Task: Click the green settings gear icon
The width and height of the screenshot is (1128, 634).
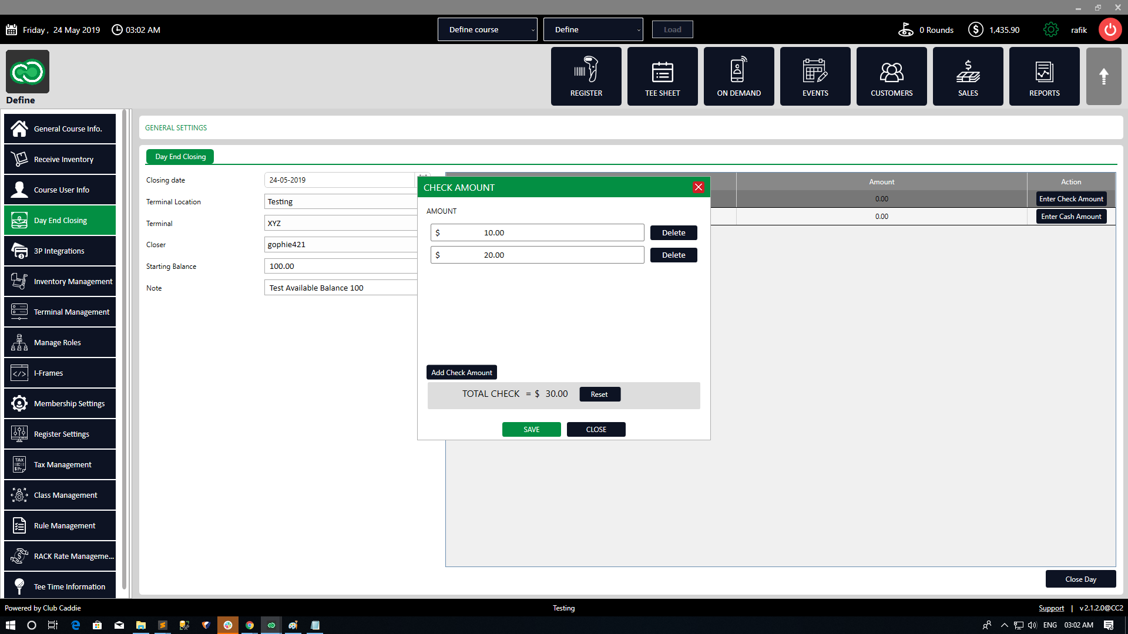Action: [x=1050, y=29]
